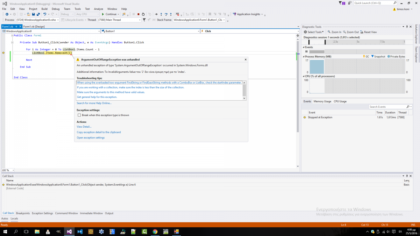Stop debugging with the red square icon
The width and height of the screenshot is (420, 236).
pyautogui.click(x=139, y=14)
